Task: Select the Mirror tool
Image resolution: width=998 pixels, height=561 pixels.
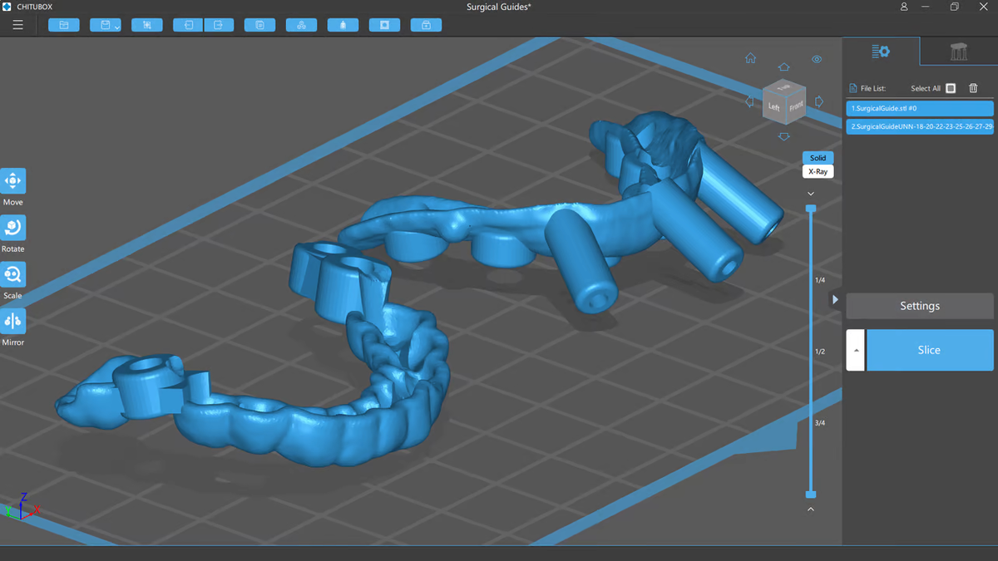Action: tap(12, 321)
